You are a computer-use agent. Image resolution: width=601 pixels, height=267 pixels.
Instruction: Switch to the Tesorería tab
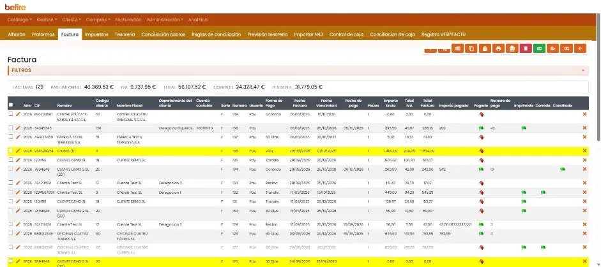coord(125,34)
